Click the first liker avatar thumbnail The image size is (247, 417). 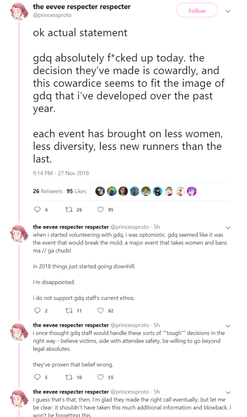tap(100, 191)
